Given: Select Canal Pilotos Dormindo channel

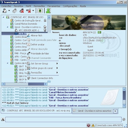Looking at the screenshot, I should pyautogui.click(x=26, y=24).
